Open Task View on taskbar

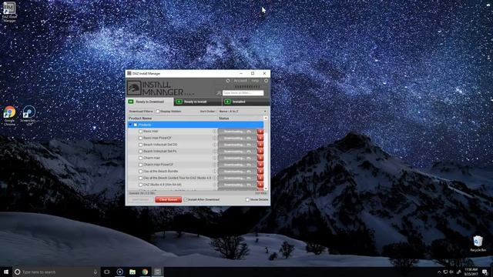[107, 272]
